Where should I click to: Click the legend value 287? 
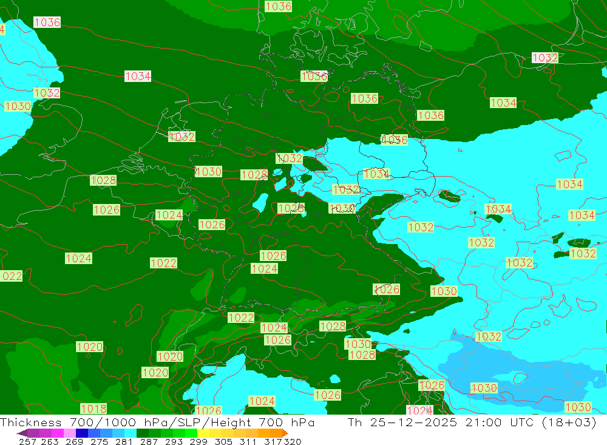coord(149,441)
